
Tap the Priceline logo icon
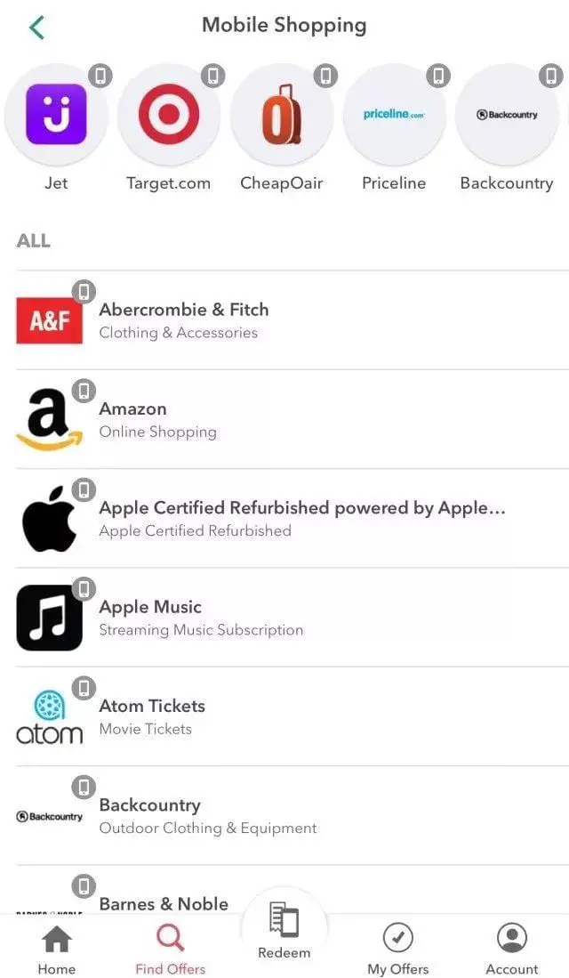[394, 115]
